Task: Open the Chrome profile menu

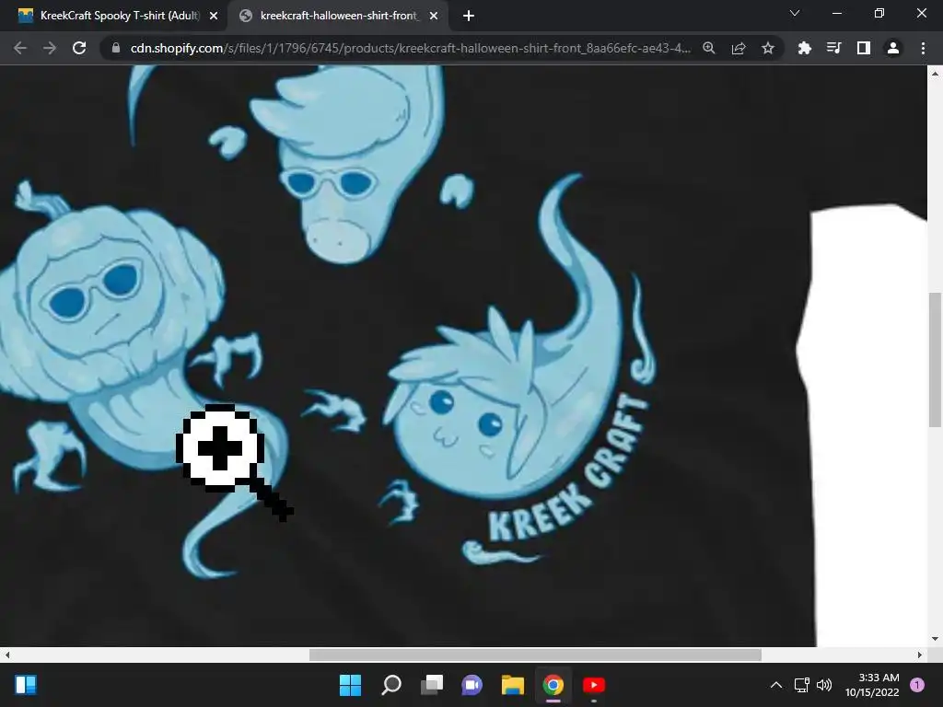Action: [x=893, y=48]
